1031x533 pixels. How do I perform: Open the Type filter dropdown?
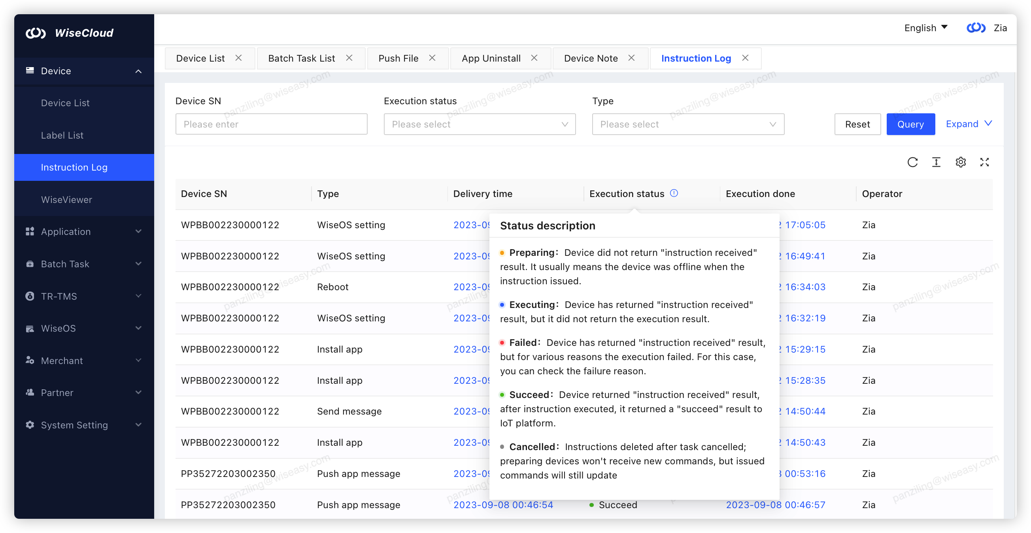(687, 124)
